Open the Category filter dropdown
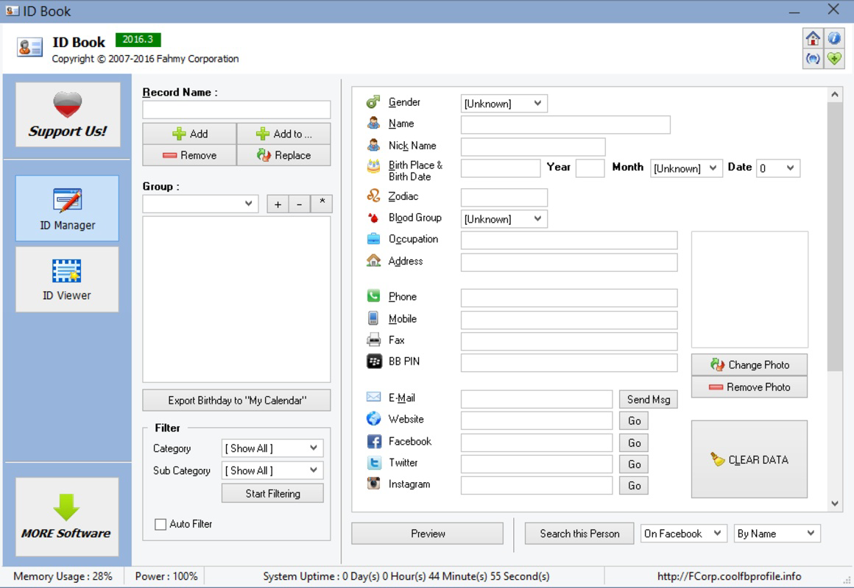The height and width of the screenshot is (588, 854). 272,448
